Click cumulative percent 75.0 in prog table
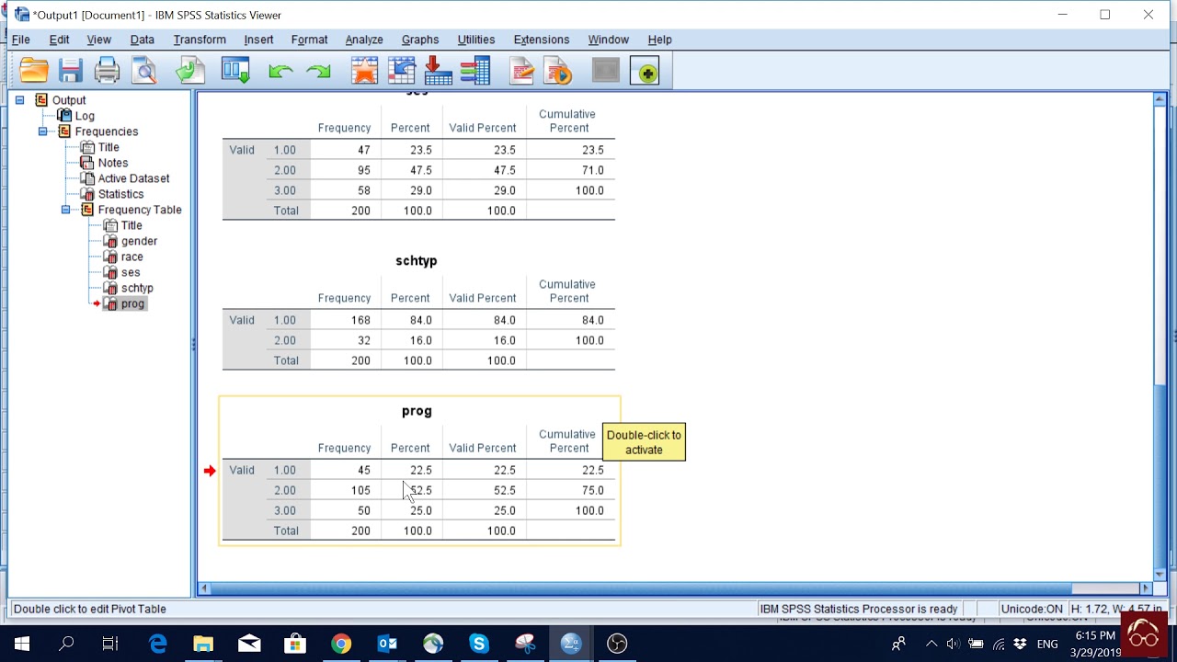 pyautogui.click(x=593, y=490)
